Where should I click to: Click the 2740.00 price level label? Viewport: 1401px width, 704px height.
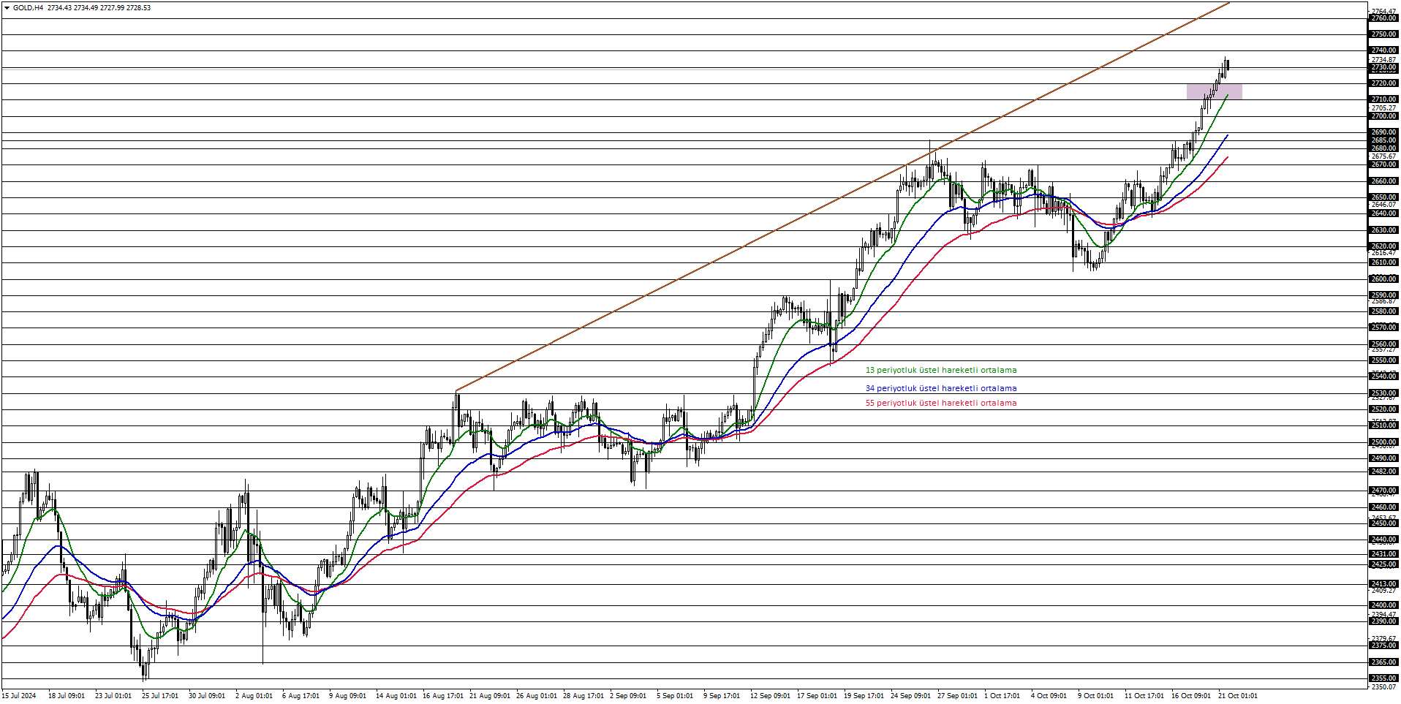click(1383, 50)
